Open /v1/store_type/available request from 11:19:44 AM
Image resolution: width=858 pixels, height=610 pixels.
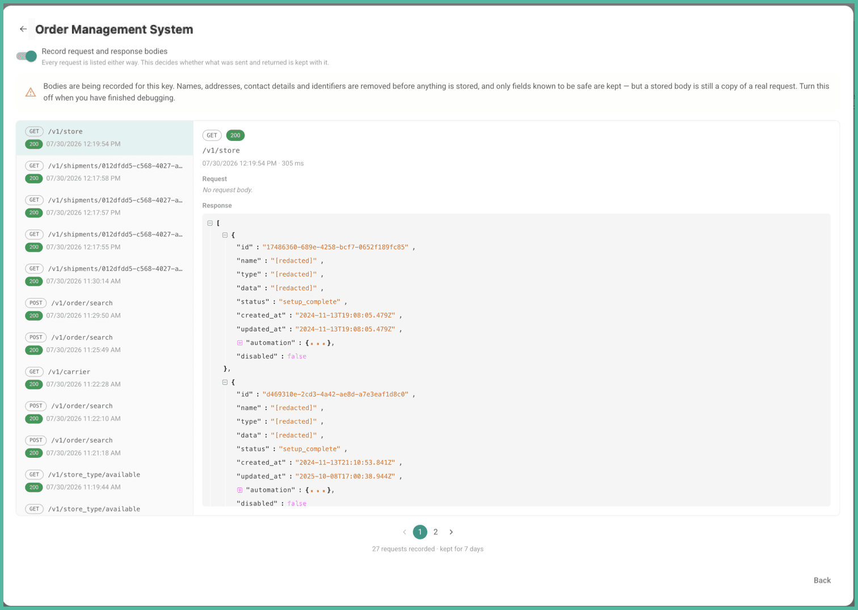coord(104,481)
